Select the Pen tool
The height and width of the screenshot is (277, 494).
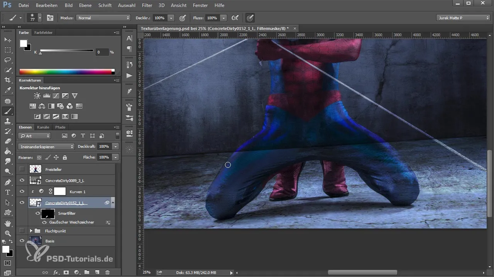(7, 182)
